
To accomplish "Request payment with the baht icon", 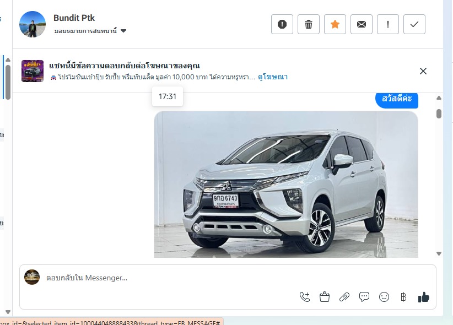I will [x=403, y=297].
